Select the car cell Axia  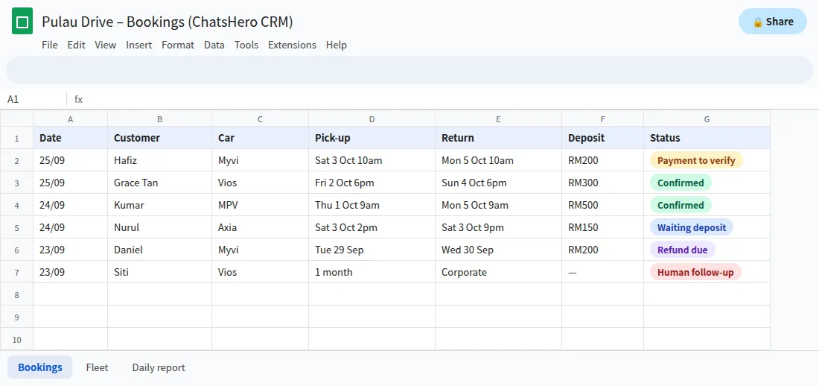pos(260,227)
